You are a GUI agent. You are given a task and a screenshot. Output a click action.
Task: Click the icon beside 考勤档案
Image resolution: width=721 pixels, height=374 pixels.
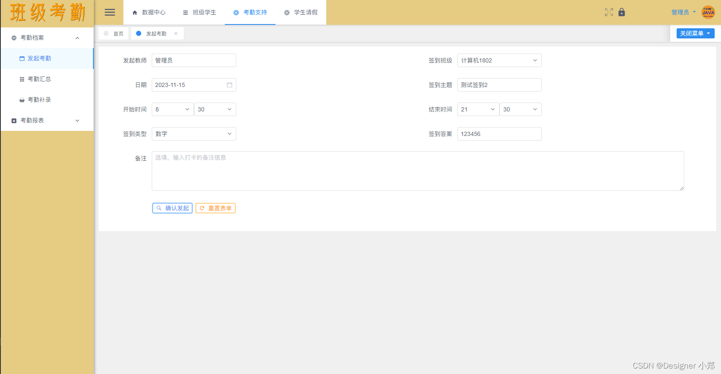pos(14,38)
